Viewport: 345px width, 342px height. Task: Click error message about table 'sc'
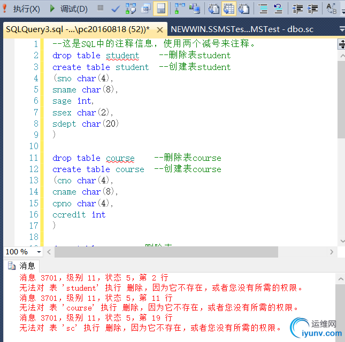point(150,328)
